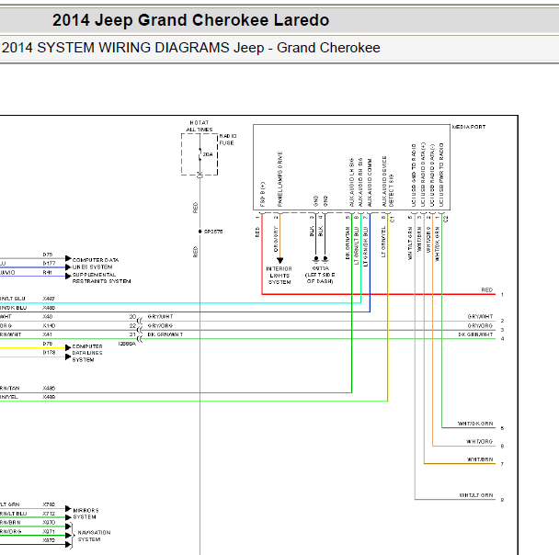Click the "AUX AUDIO LH SIG" pin label
The width and height of the screenshot is (559, 555).
tap(351, 182)
